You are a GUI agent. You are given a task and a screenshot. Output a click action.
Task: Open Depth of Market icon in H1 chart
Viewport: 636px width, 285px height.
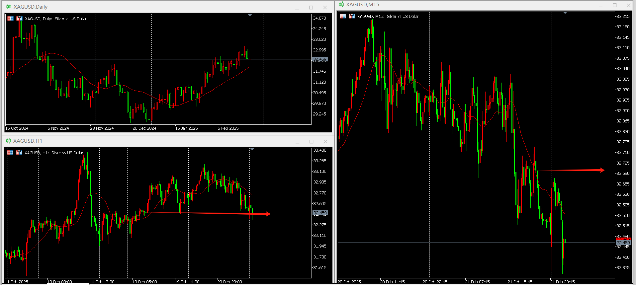pos(10,153)
